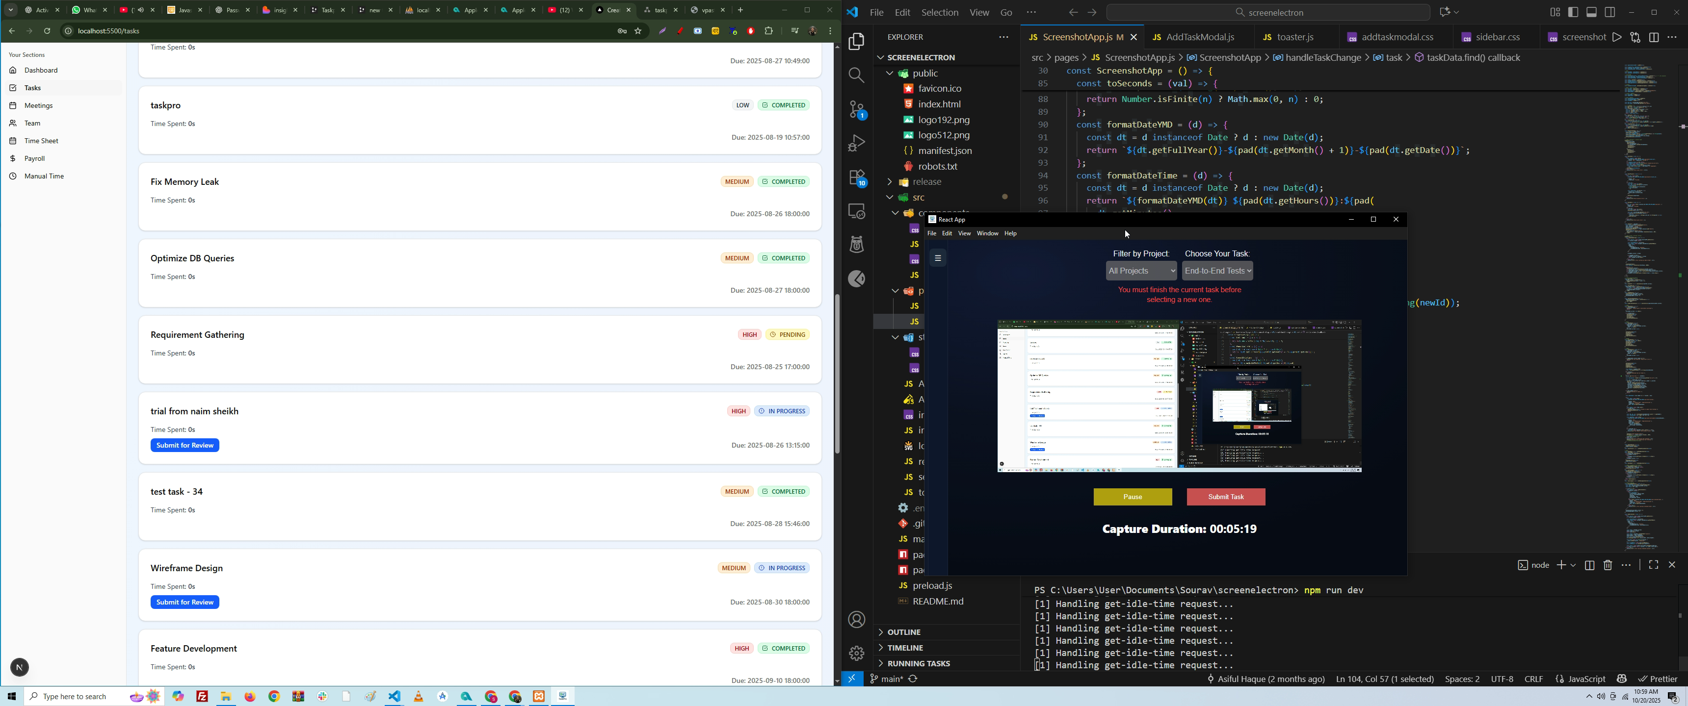Toggle the VS Code primary sidebar visibility
This screenshot has width=1688, height=706.
click(1573, 12)
